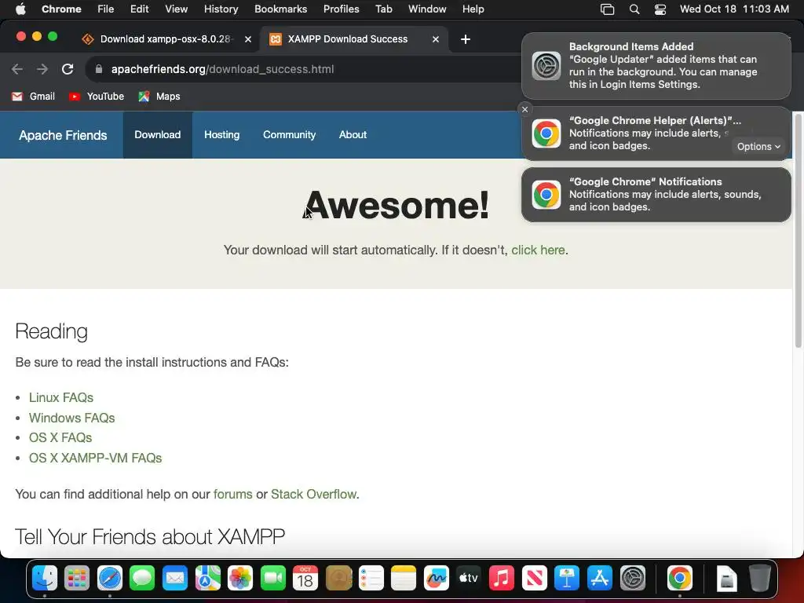Open Maps app in the dock

(x=207, y=579)
